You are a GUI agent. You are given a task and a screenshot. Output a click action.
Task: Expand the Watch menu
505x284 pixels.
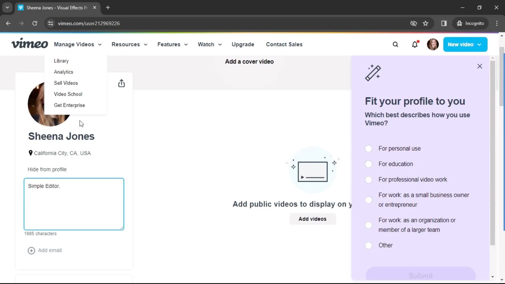210,44
